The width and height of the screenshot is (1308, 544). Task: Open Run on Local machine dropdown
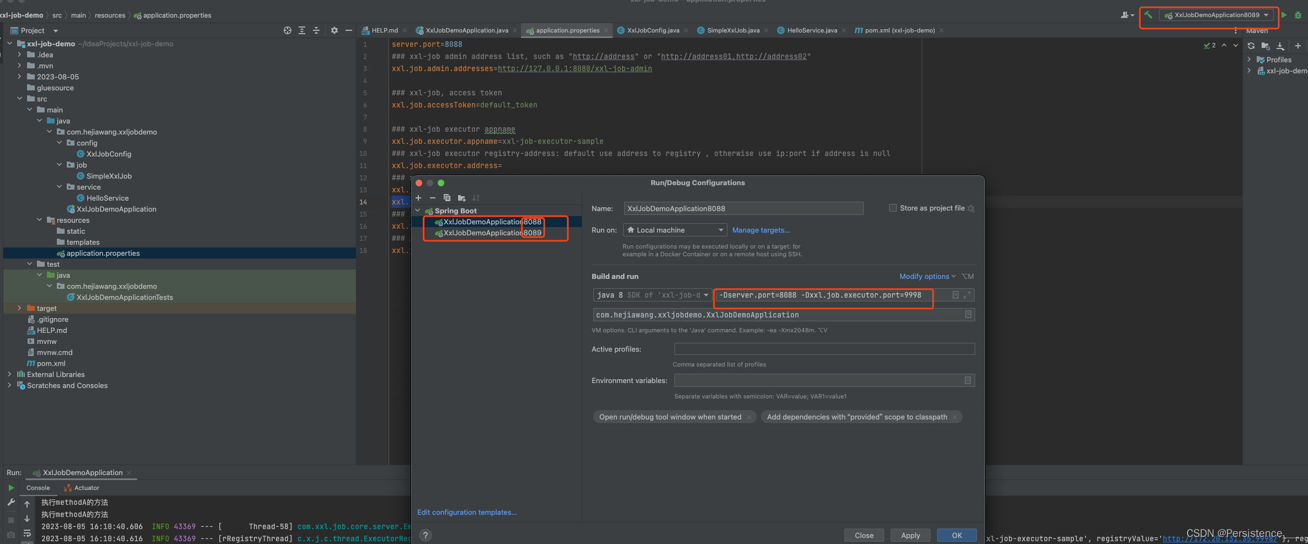pyautogui.click(x=674, y=230)
